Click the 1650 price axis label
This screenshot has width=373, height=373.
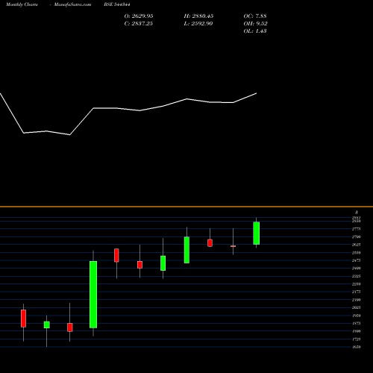357,347
